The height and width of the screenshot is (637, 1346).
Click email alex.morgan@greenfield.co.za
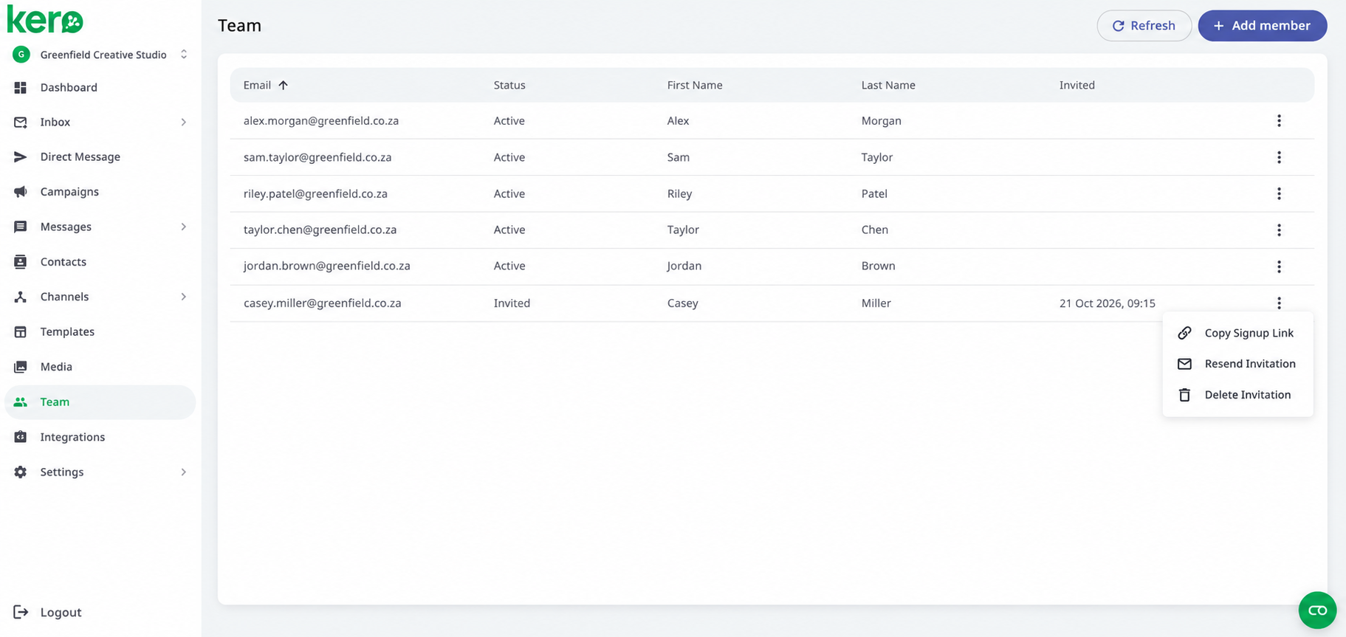[321, 120]
